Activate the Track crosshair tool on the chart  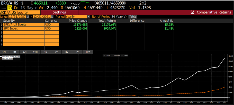[107, 55]
